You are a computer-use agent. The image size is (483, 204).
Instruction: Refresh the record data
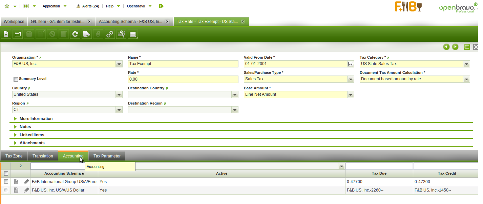click(75, 34)
